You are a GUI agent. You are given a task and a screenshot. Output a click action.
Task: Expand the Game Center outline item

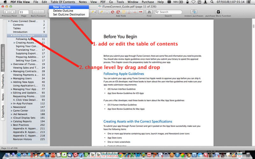(11, 111)
